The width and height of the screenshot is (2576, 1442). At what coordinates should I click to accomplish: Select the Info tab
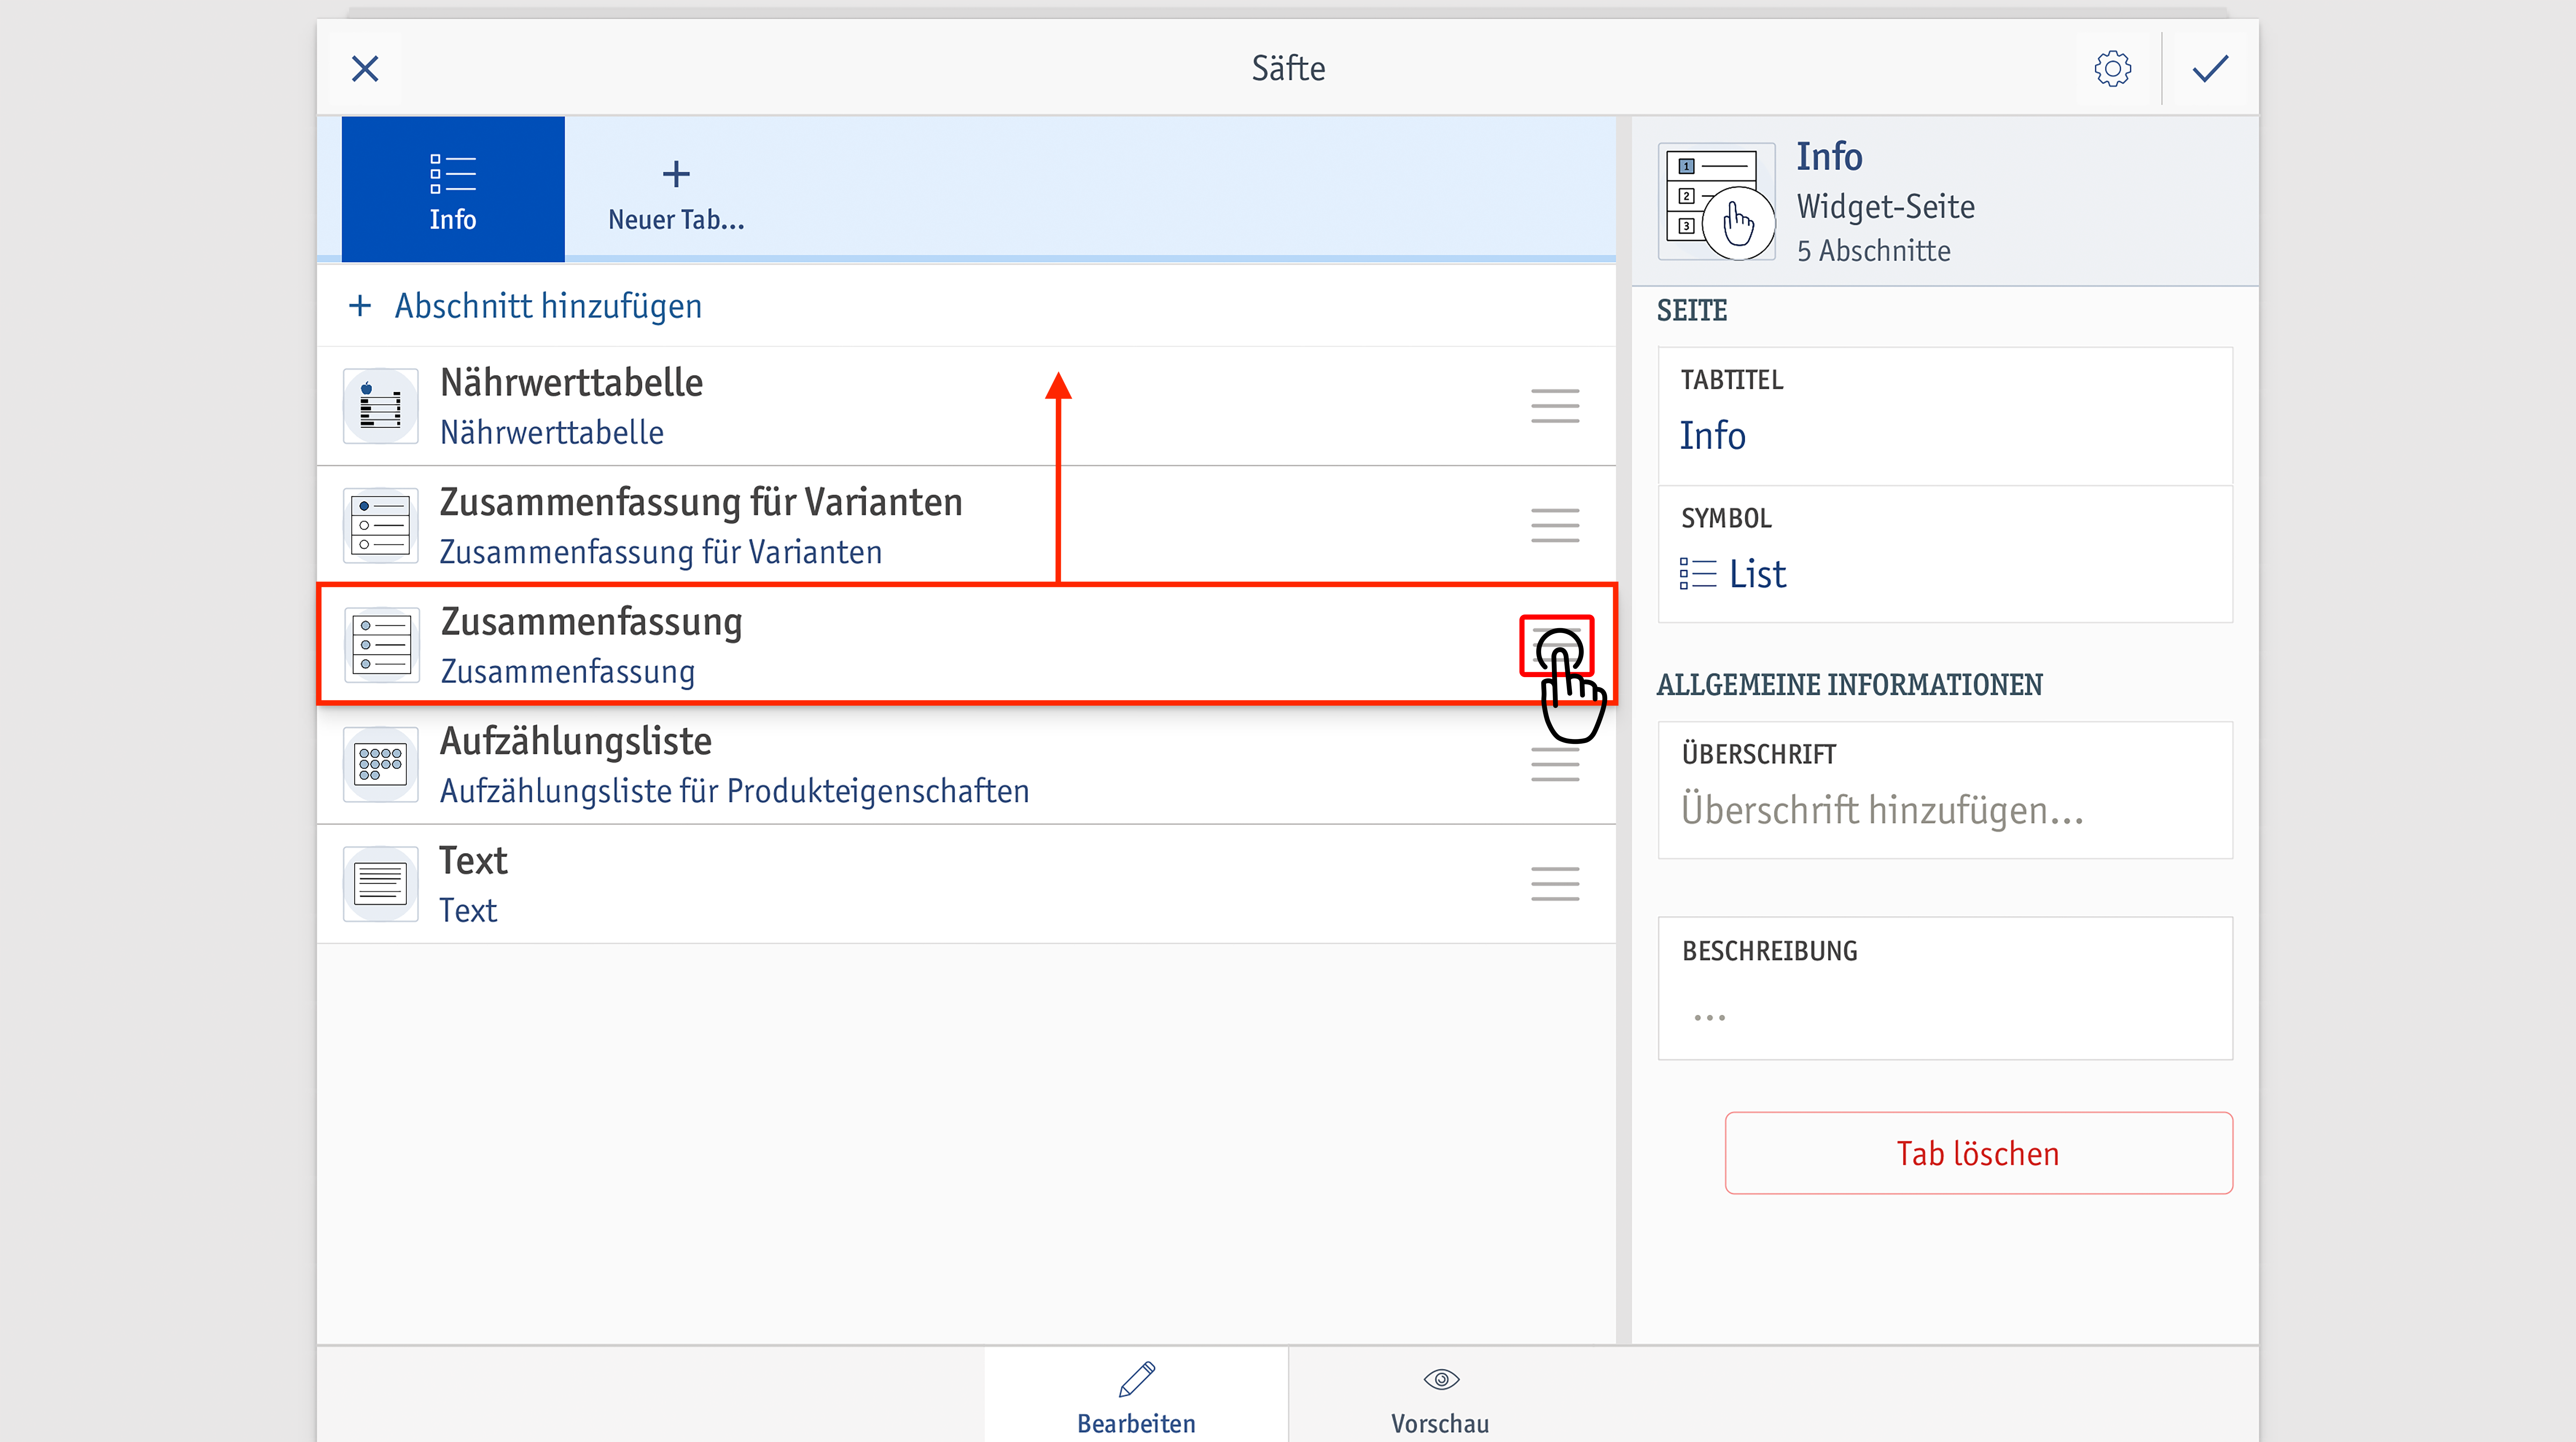(x=453, y=190)
